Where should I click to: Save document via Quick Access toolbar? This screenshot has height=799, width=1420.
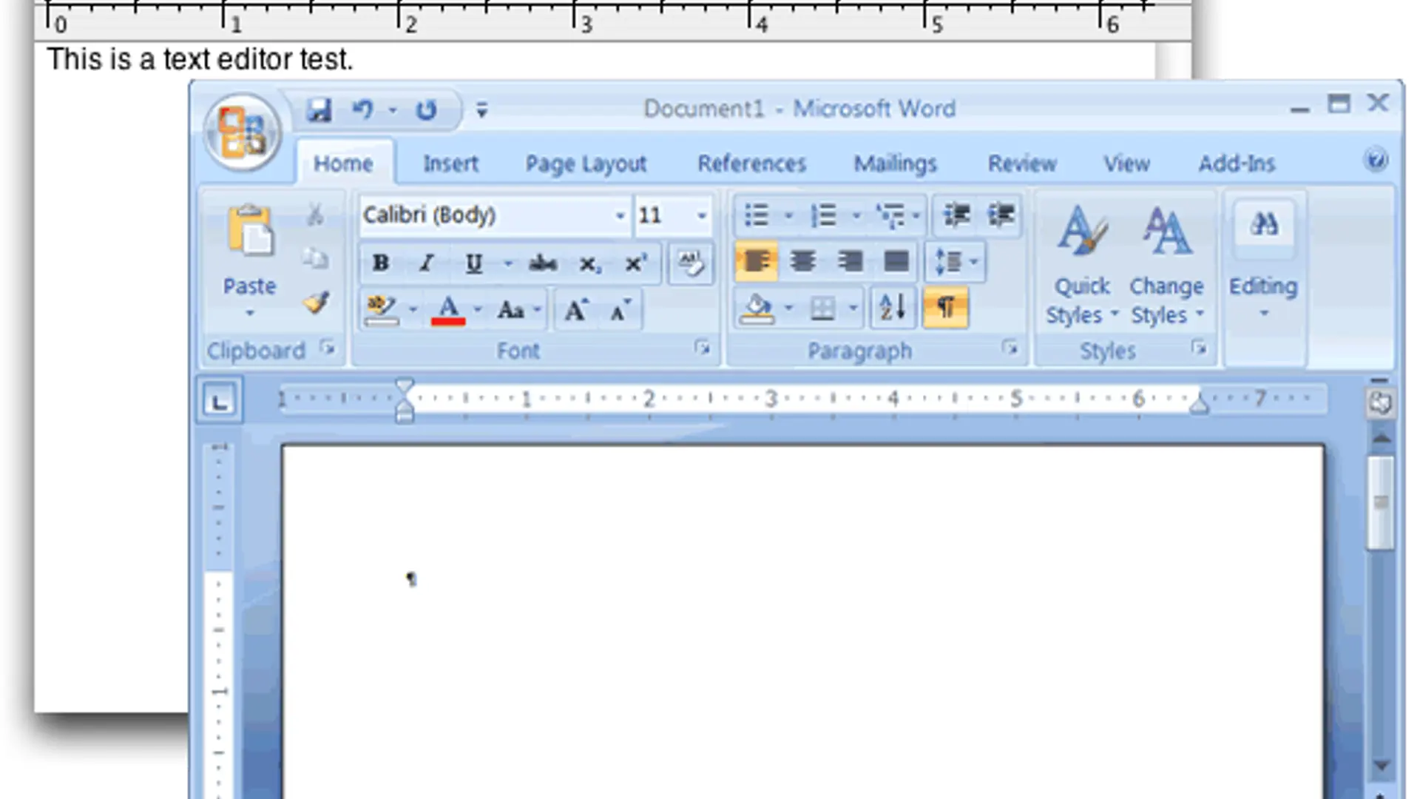(x=319, y=110)
